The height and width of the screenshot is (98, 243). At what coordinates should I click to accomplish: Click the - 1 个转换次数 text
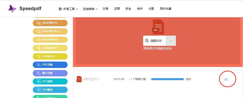pos(138,79)
